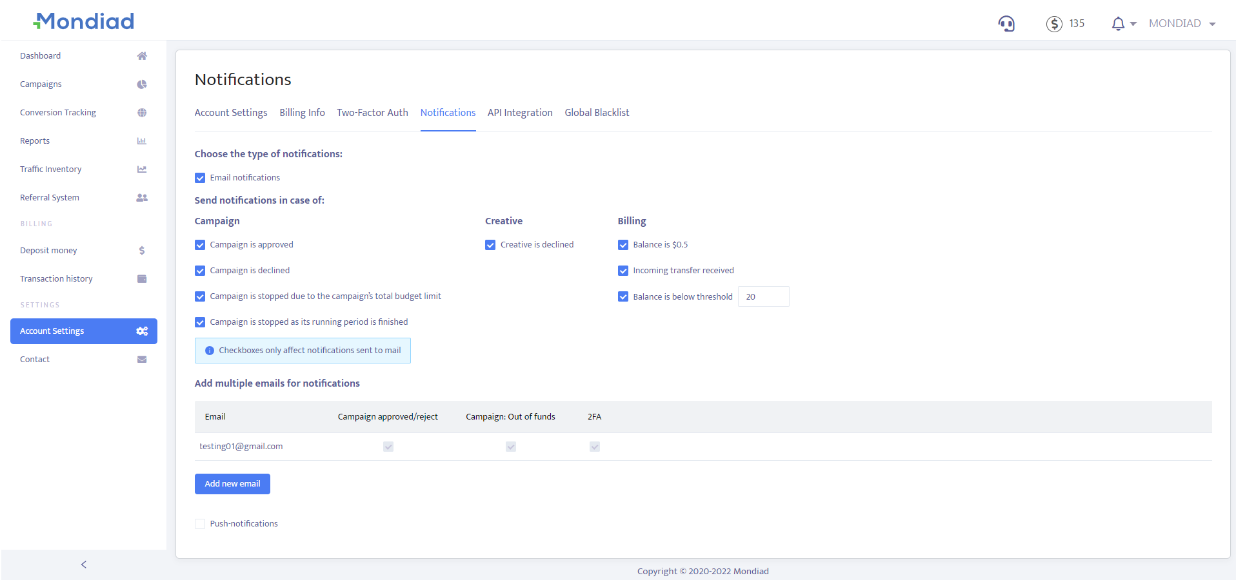This screenshot has width=1236, height=580.
Task: Open the API Integration tab
Action: coord(520,113)
